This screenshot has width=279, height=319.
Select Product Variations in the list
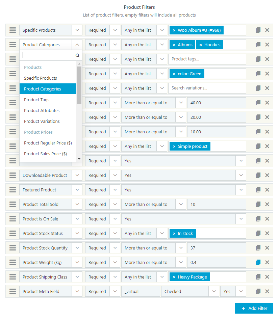(x=42, y=121)
